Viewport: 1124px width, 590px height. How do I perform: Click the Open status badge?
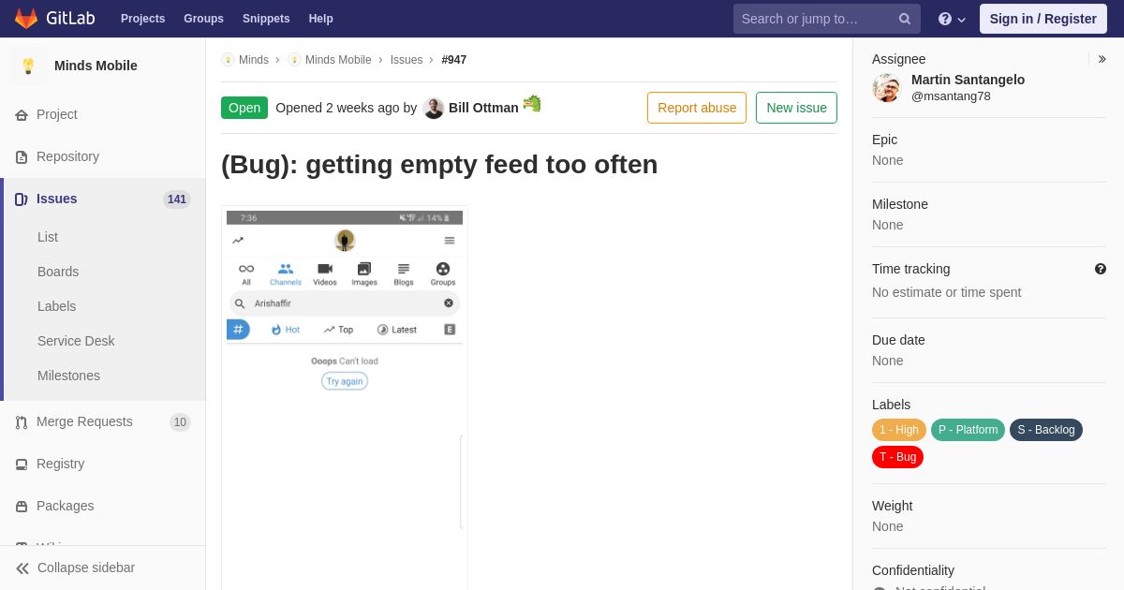click(x=244, y=108)
